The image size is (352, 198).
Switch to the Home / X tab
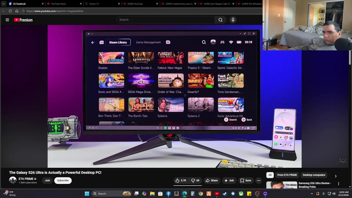[x=102, y=4]
